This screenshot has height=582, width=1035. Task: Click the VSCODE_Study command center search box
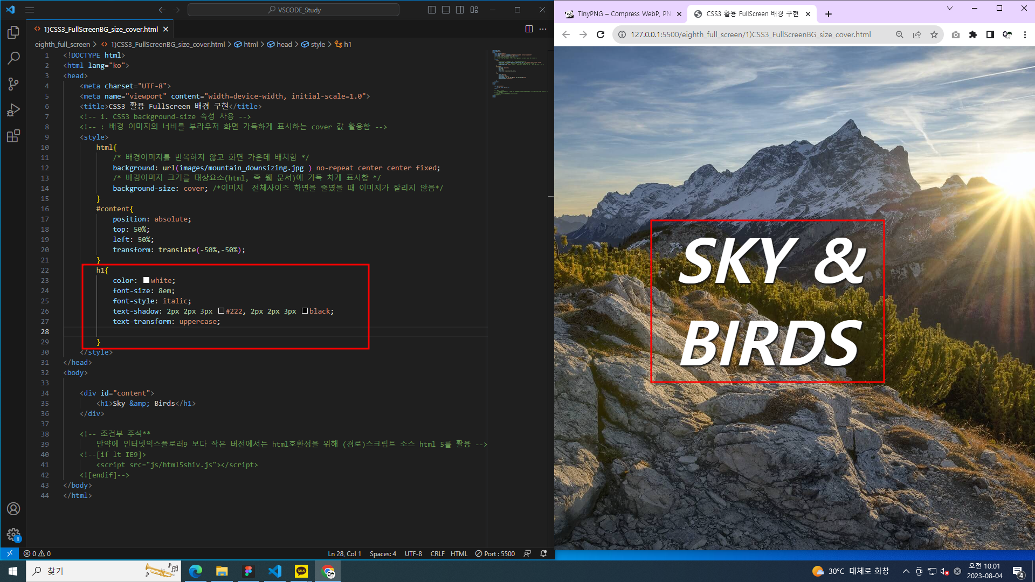[294, 10]
